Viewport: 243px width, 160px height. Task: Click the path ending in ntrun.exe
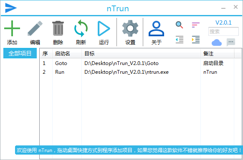(127, 72)
